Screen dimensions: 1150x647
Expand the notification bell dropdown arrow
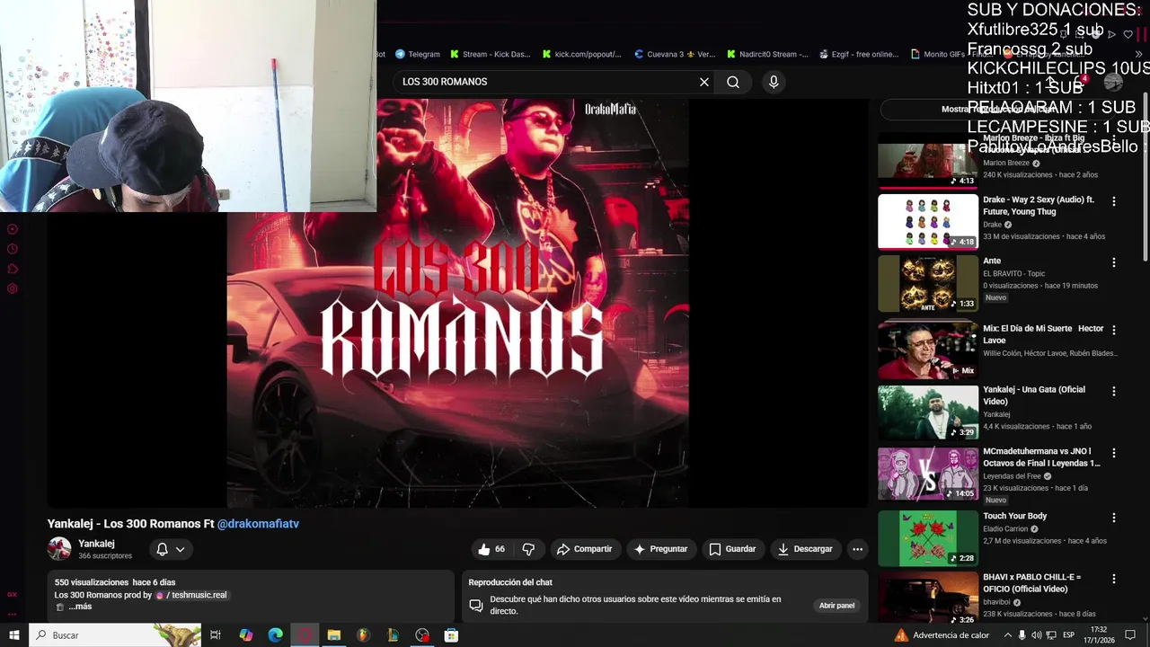click(x=181, y=549)
